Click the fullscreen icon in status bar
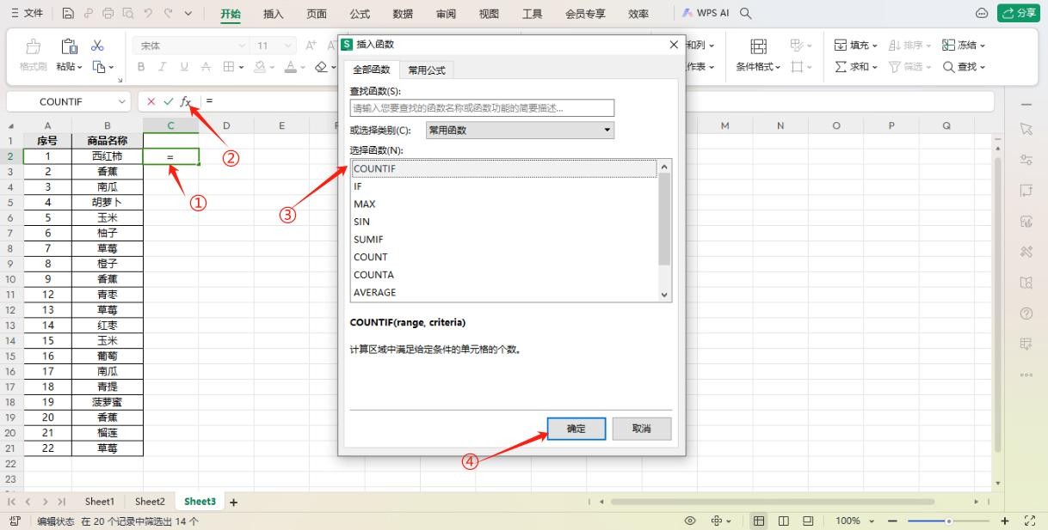The width and height of the screenshot is (1048, 530). (x=1030, y=521)
